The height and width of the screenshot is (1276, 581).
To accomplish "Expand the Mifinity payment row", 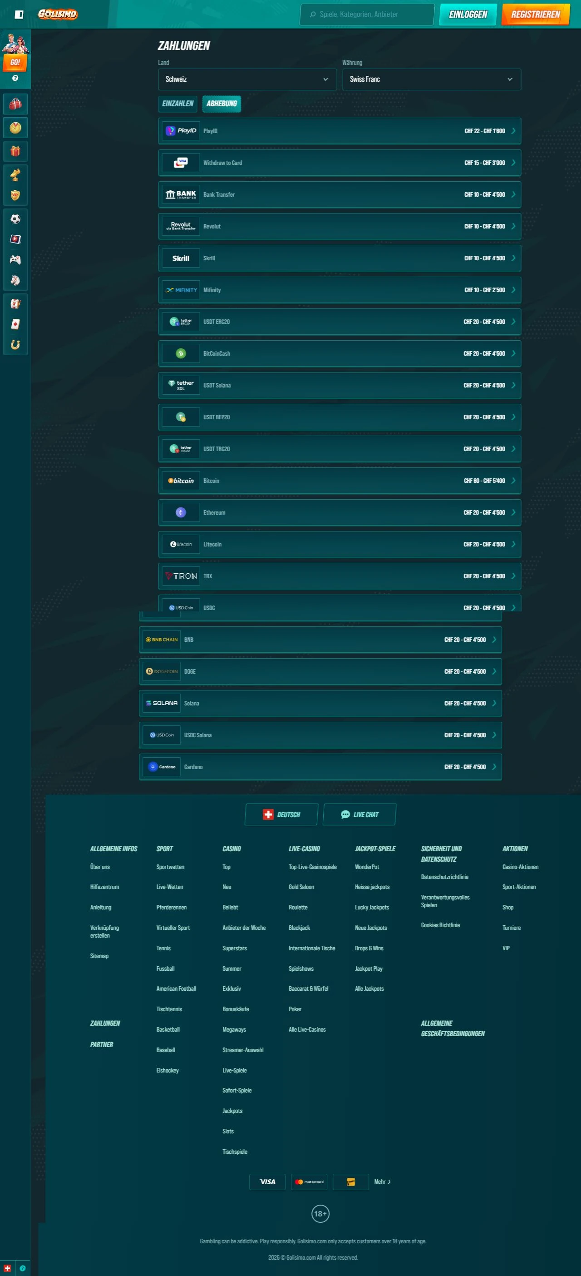I will pos(340,290).
